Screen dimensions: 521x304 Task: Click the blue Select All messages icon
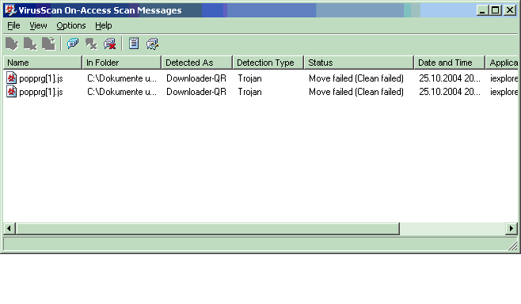pyautogui.click(x=73, y=44)
